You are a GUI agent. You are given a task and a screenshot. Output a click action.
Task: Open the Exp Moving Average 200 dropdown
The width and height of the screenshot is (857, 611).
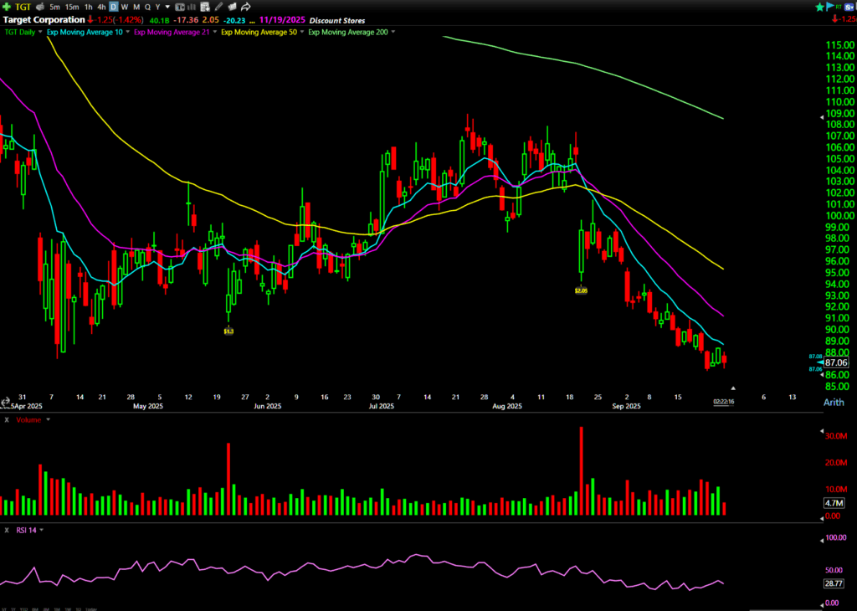click(393, 32)
